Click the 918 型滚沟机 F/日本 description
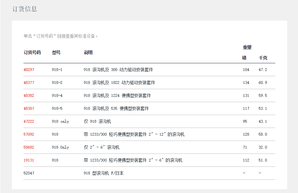Viewport: 298px width, 193px height. (x=104, y=173)
